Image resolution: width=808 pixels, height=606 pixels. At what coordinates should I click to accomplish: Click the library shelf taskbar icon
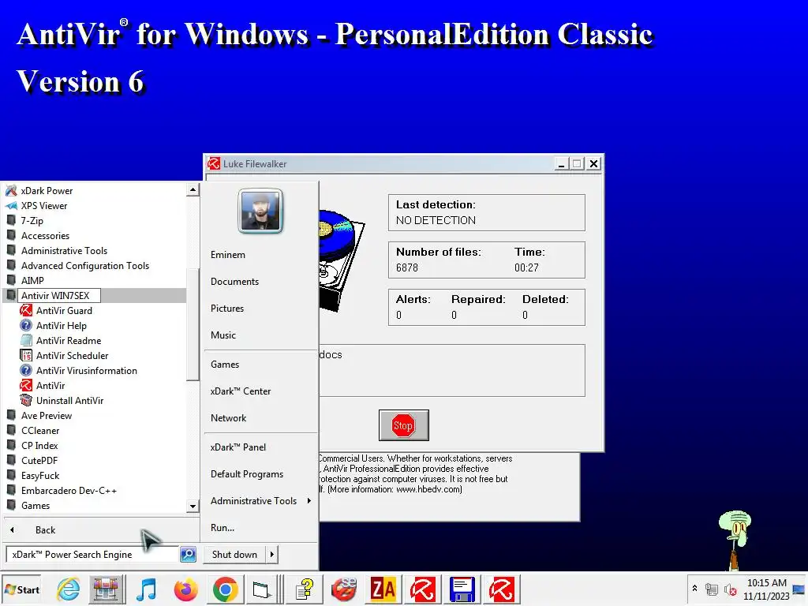107,589
